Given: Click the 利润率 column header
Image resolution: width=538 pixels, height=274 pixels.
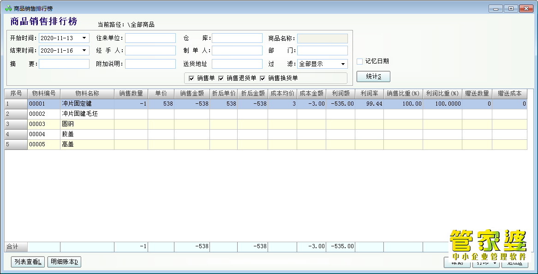Looking at the screenshot, I should 369,94.
